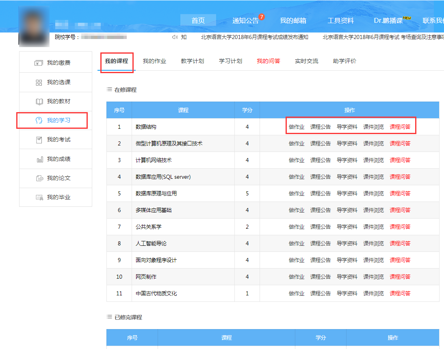Click the announcement speaker icon
Image resolution: width=444 pixels, height=349 pixels.
[174, 37]
